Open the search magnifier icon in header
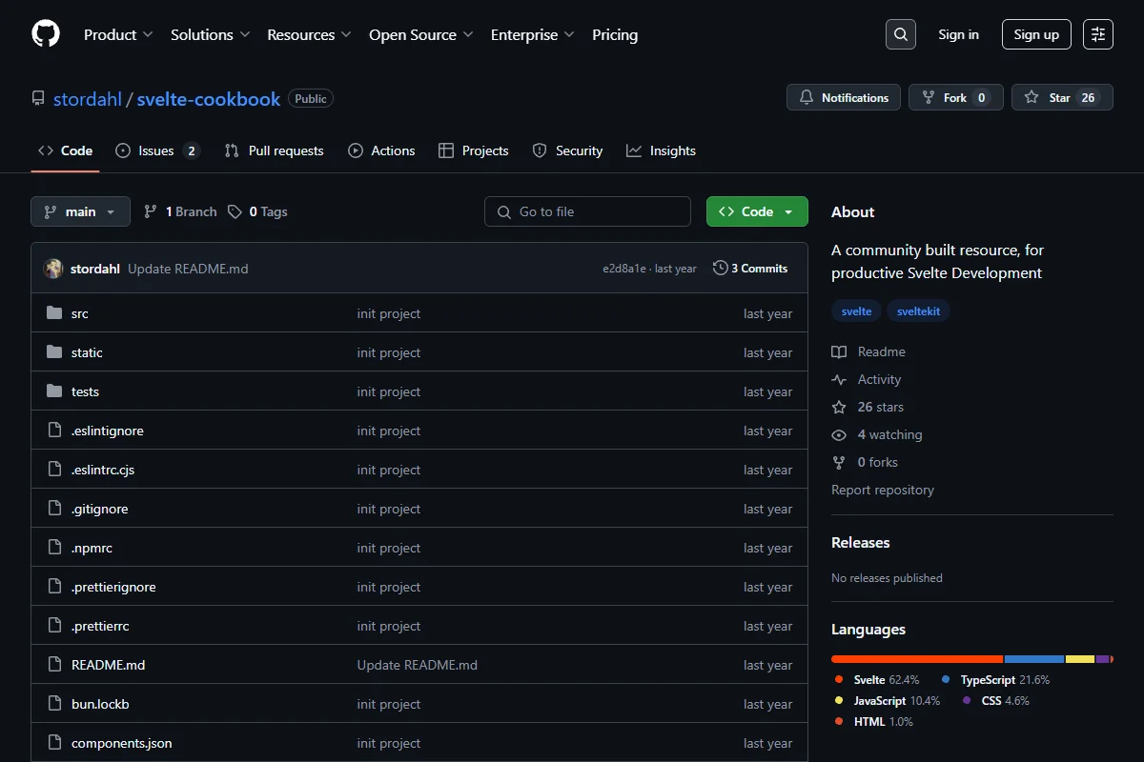 900,34
